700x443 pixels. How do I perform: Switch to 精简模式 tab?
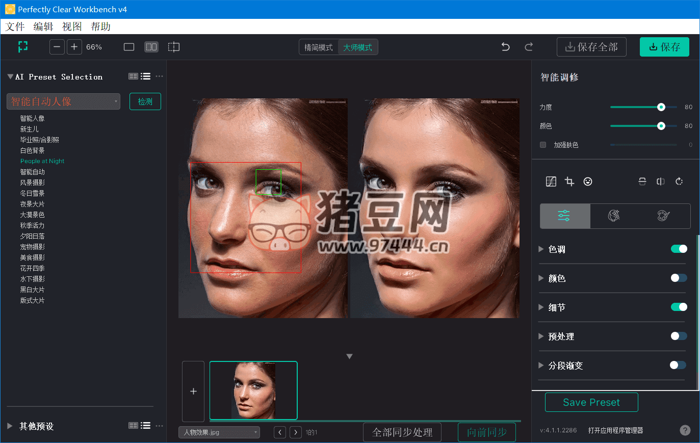pos(319,47)
